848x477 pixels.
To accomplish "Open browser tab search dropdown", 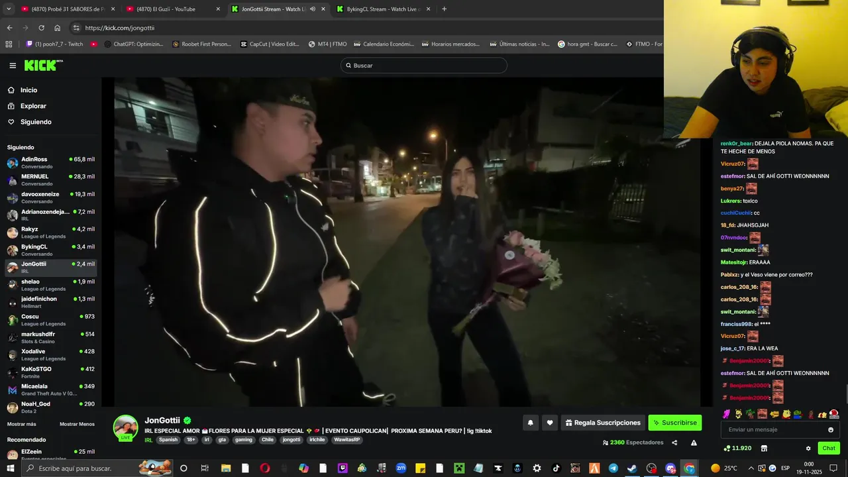I will point(9,9).
